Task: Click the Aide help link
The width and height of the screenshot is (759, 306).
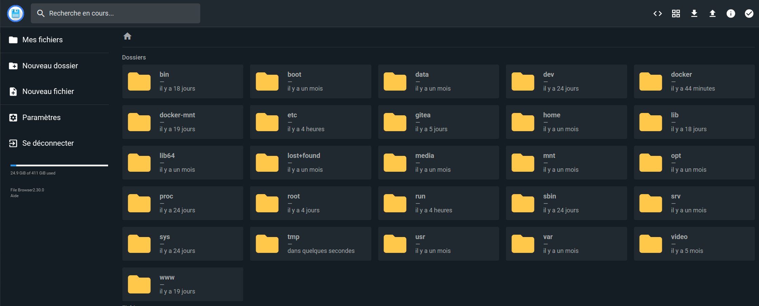Action: [x=15, y=196]
